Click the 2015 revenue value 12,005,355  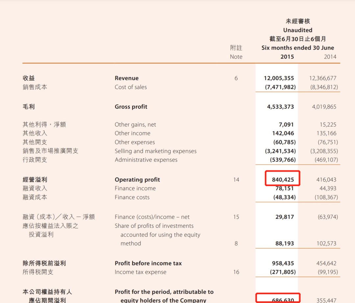tap(279, 78)
